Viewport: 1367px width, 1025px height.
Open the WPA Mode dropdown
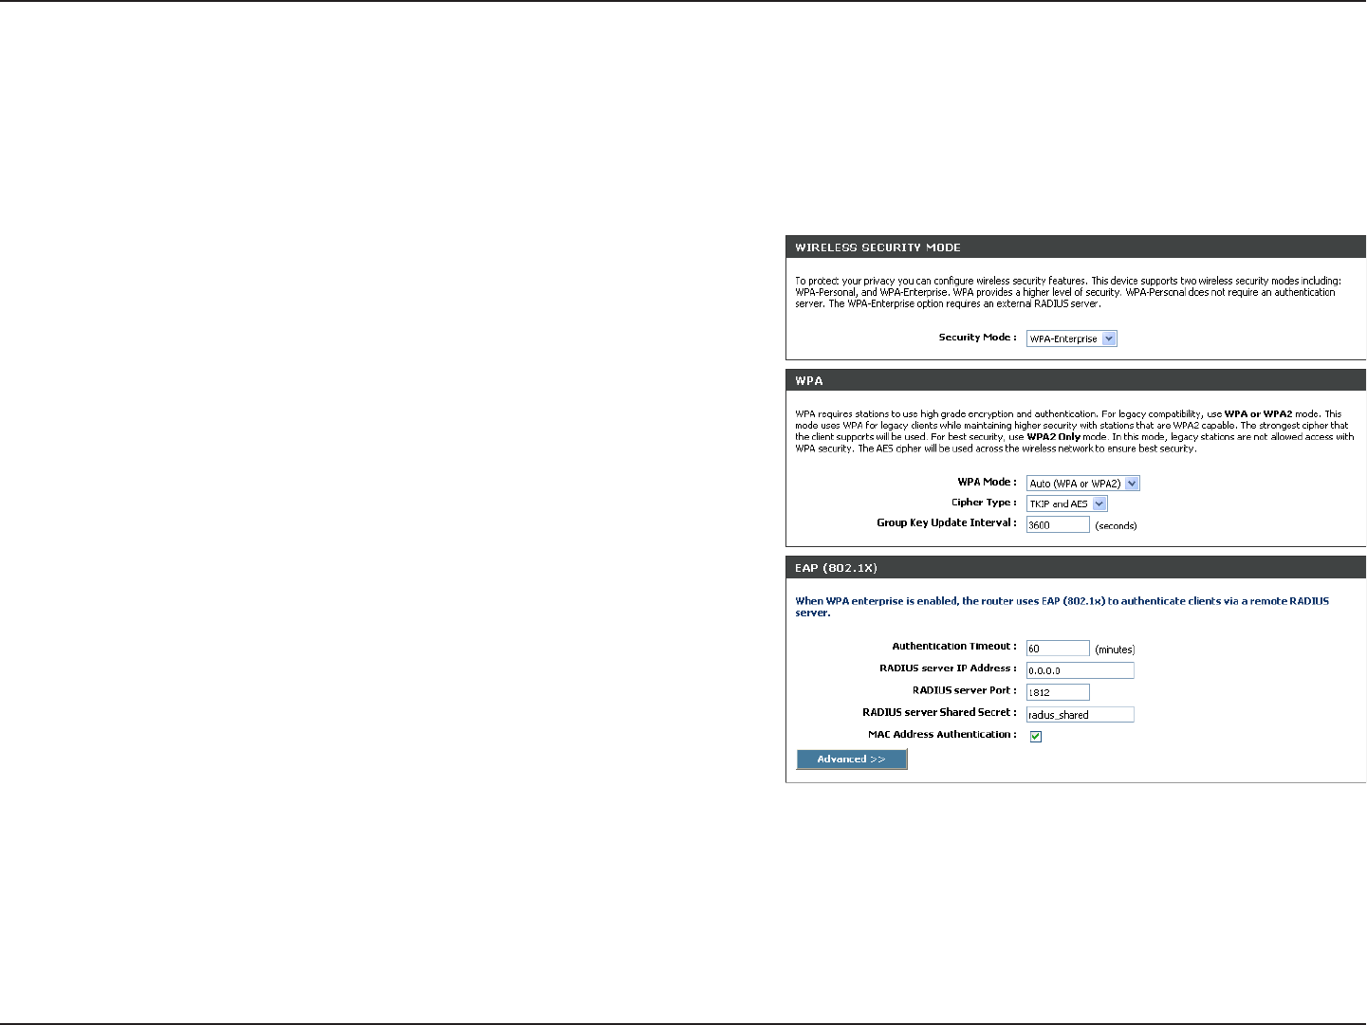(x=1082, y=484)
